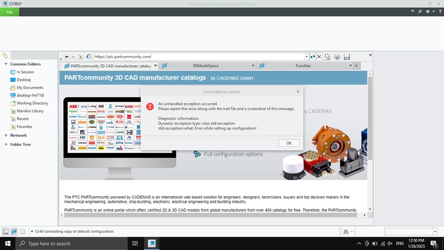Screen dimensions: 444x250
Task: Close the embedded browser panel
Action: click(x=370, y=55)
